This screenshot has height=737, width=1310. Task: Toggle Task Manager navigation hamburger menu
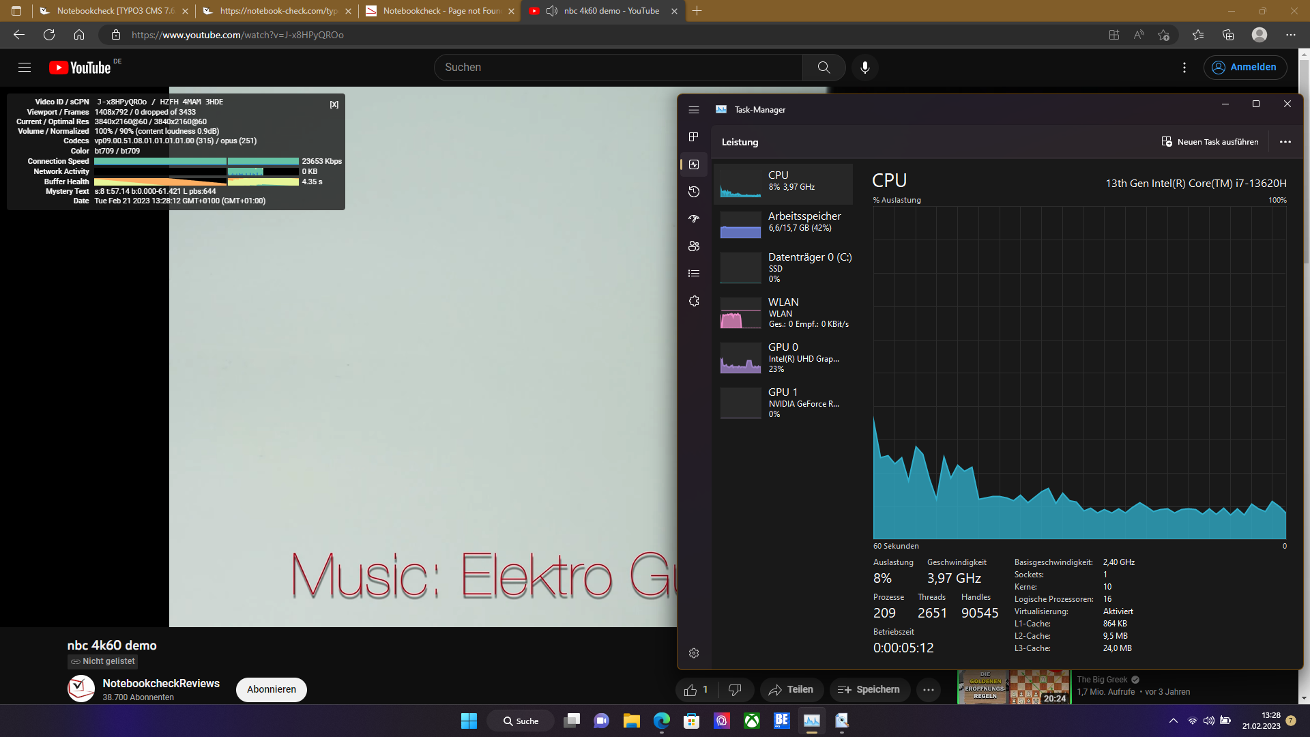694,110
